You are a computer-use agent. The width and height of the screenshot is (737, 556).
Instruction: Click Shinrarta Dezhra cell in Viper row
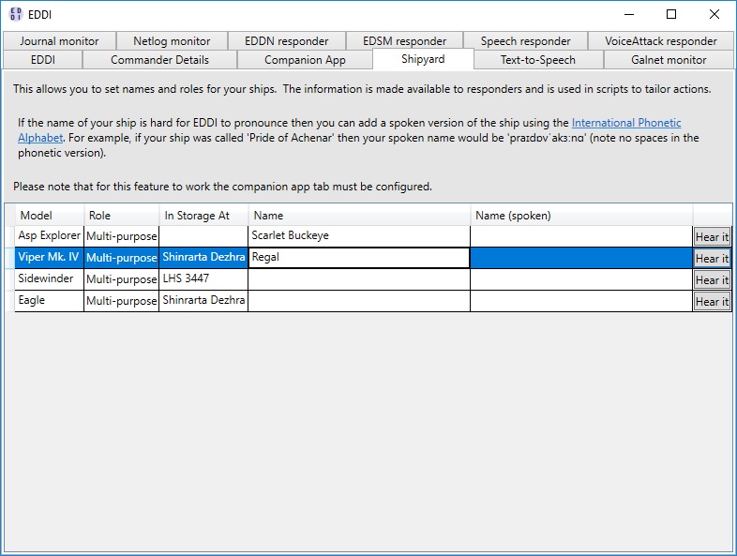pyautogui.click(x=203, y=258)
